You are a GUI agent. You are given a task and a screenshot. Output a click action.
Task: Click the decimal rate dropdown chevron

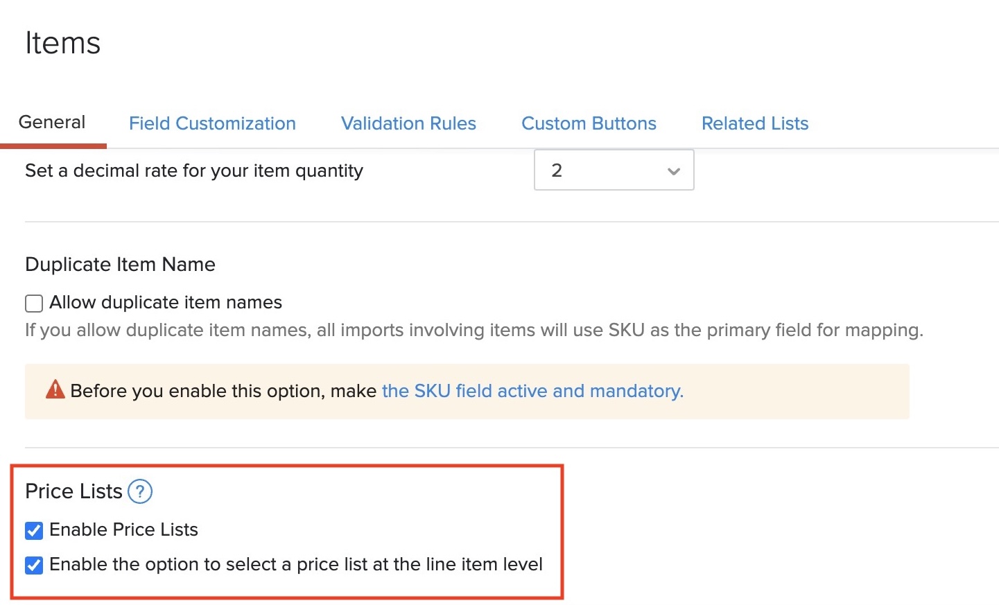click(x=672, y=170)
